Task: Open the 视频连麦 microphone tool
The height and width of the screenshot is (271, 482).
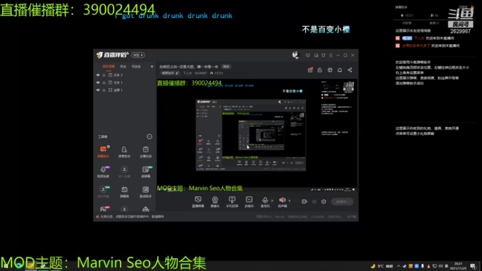Action: [x=103, y=172]
